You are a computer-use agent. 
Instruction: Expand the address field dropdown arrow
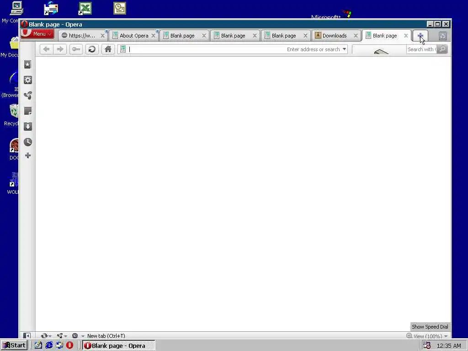click(344, 49)
